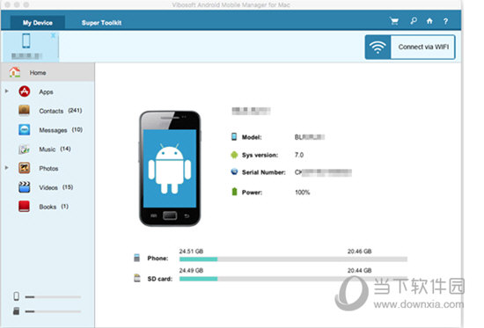Click the '20.44 GB' SD card text
The height and width of the screenshot is (328, 484).
[359, 270]
